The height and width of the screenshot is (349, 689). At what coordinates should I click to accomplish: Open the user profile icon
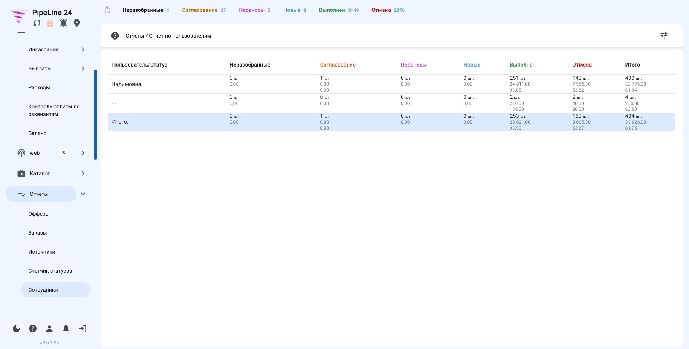[x=49, y=328]
